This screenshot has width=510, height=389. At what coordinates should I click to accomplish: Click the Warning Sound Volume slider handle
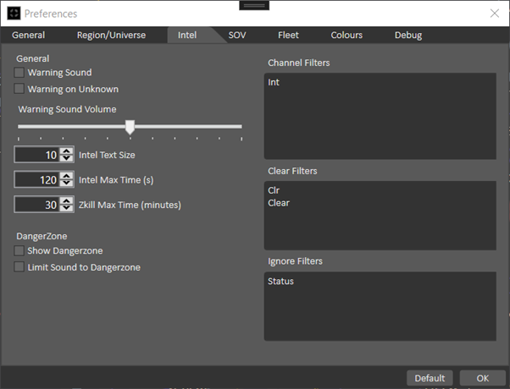(x=130, y=127)
